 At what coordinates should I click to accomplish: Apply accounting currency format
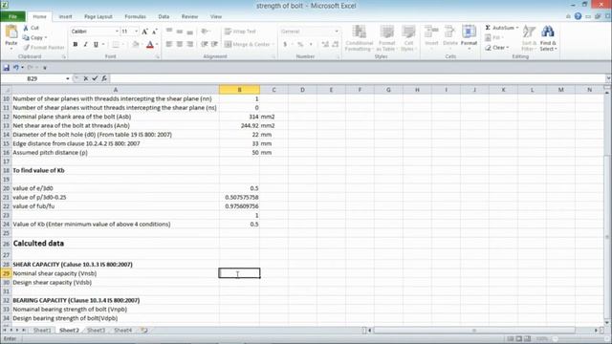click(285, 45)
